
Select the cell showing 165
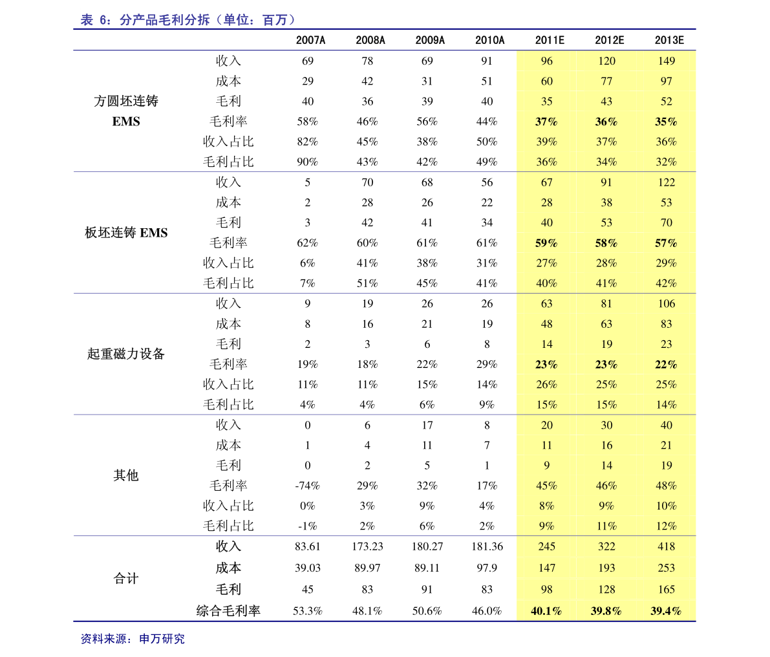[x=666, y=589]
